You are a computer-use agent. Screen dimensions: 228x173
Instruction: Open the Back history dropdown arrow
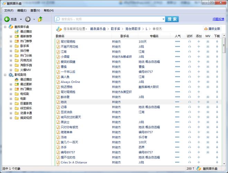21,19
